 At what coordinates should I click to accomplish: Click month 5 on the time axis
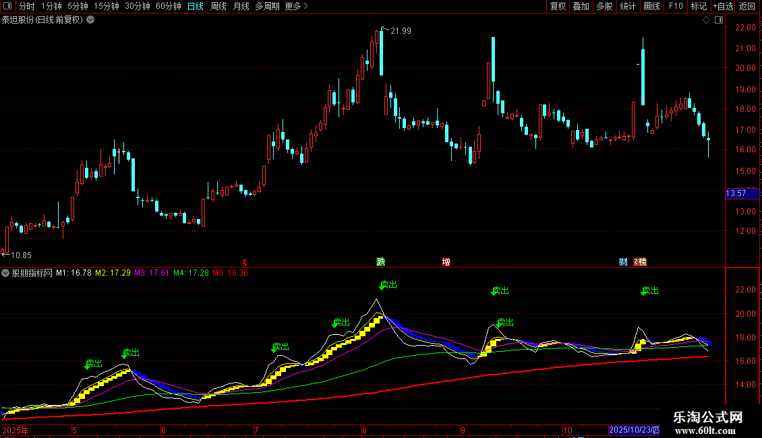74,430
